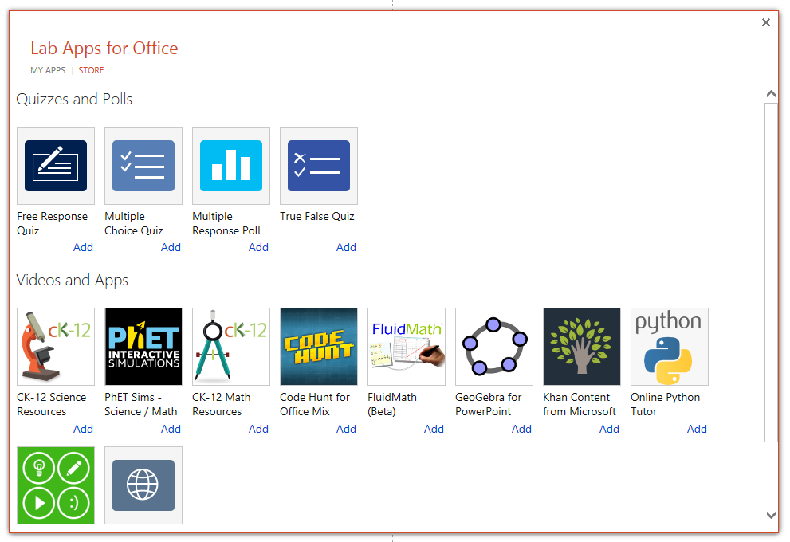Click the 'Videos and Apps' section heading
790x542 pixels.
[x=72, y=280]
